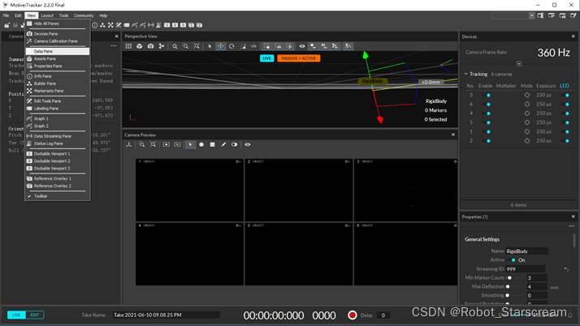
Task: Click the reset arrow beside Streaming ID
Action: tap(566, 269)
